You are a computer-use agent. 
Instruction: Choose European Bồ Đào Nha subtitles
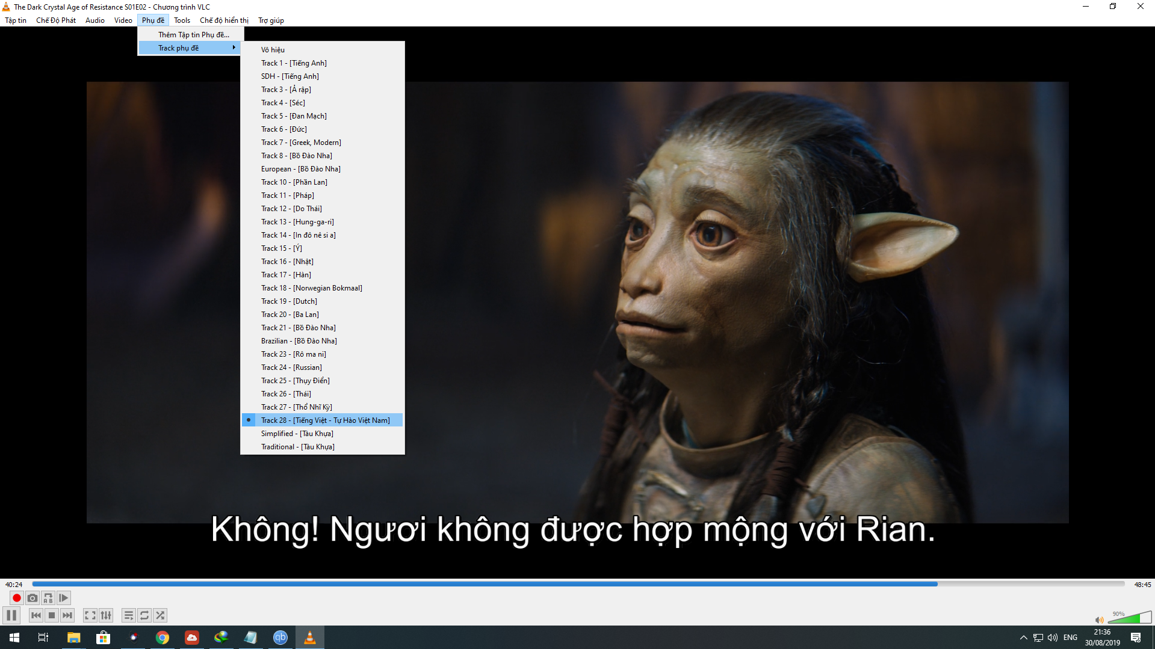click(323, 169)
